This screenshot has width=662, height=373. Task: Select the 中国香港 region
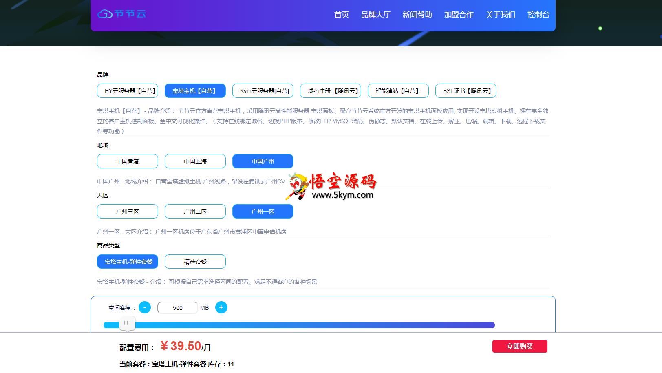click(x=128, y=161)
